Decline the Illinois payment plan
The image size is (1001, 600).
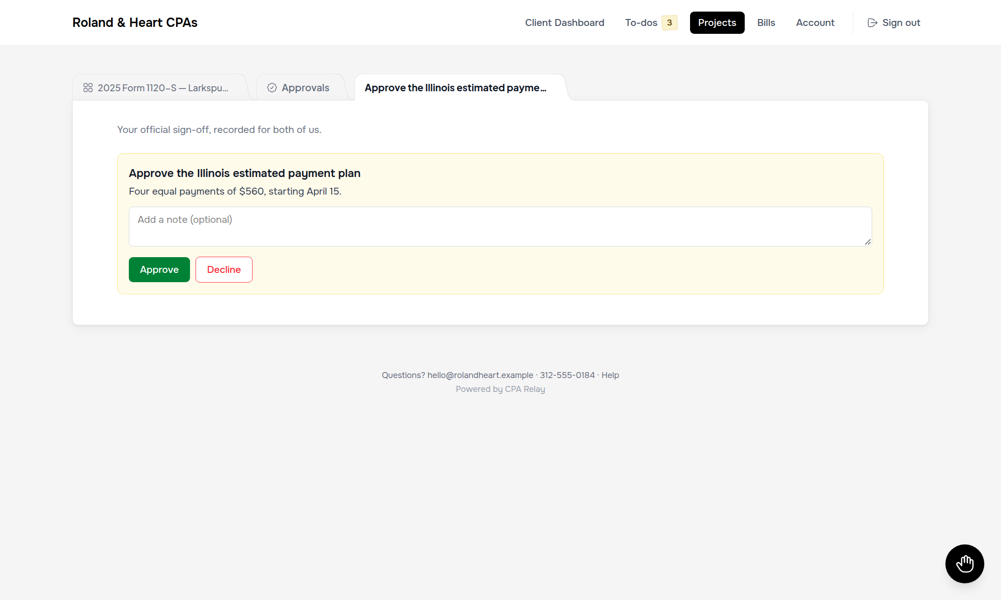click(x=224, y=270)
